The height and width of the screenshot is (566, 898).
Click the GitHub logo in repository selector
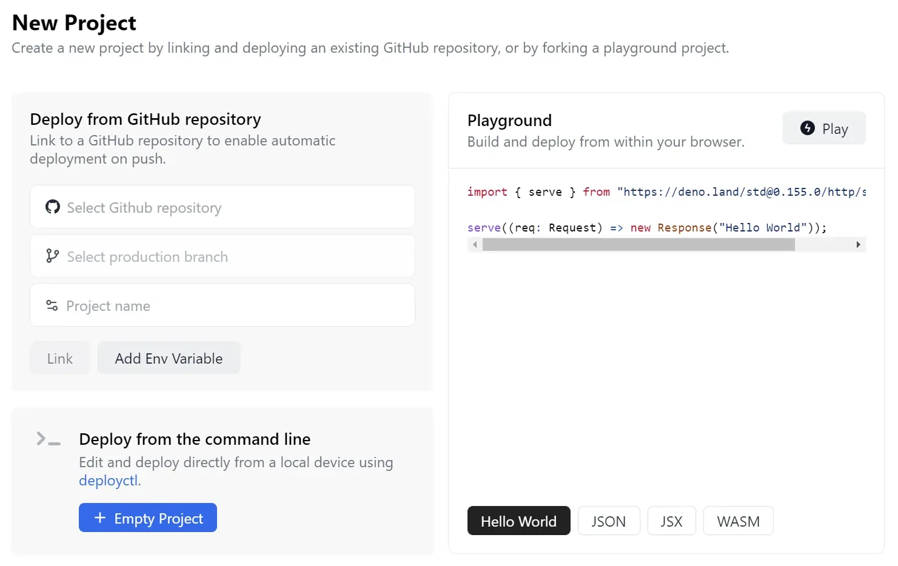click(52, 207)
